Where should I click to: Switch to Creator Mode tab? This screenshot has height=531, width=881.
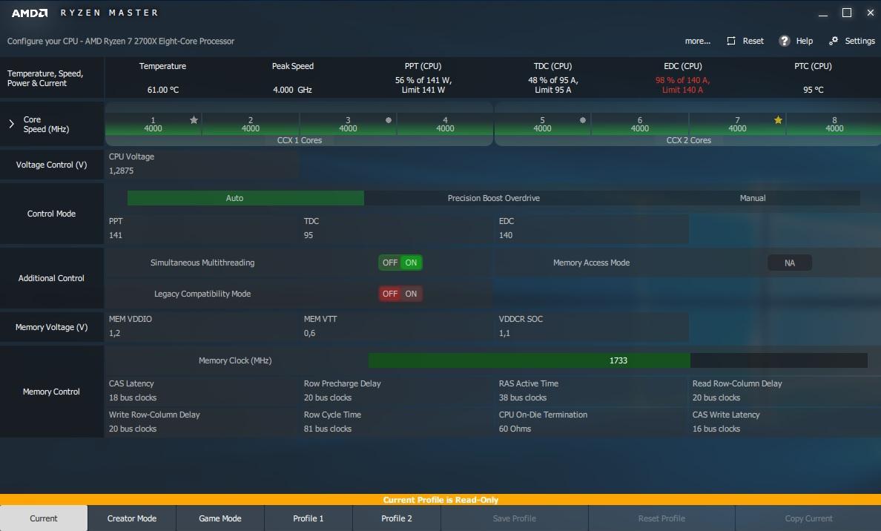click(132, 518)
